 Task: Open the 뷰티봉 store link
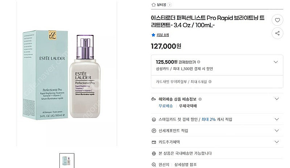pyautogui.click(x=162, y=5)
